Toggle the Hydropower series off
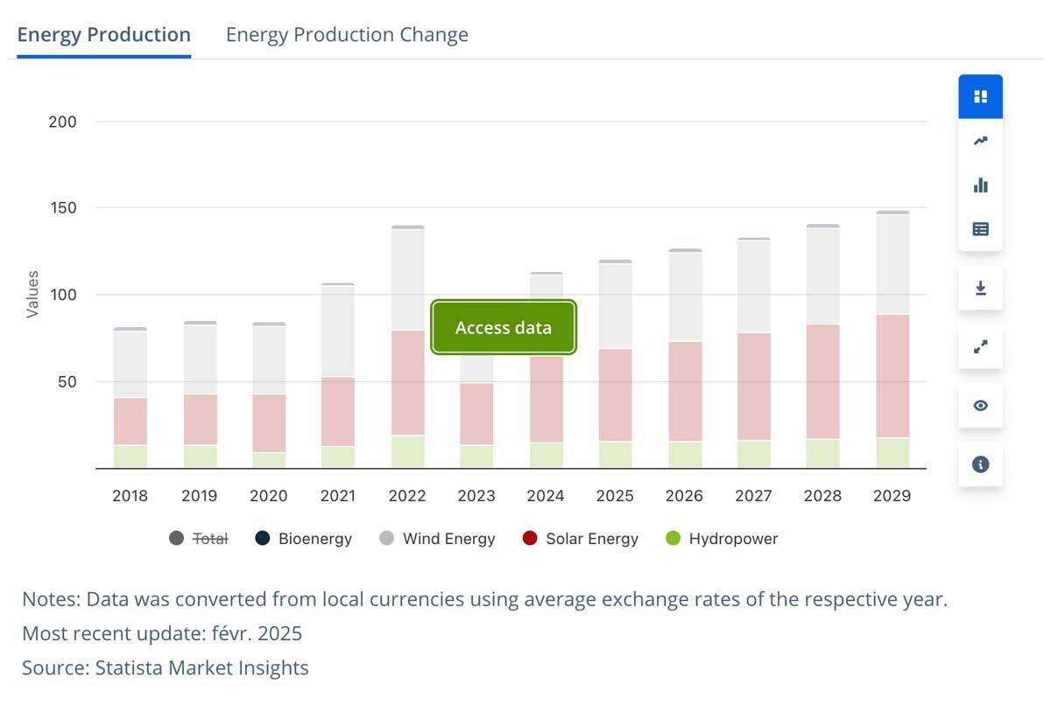The width and height of the screenshot is (1051, 705). click(x=722, y=538)
